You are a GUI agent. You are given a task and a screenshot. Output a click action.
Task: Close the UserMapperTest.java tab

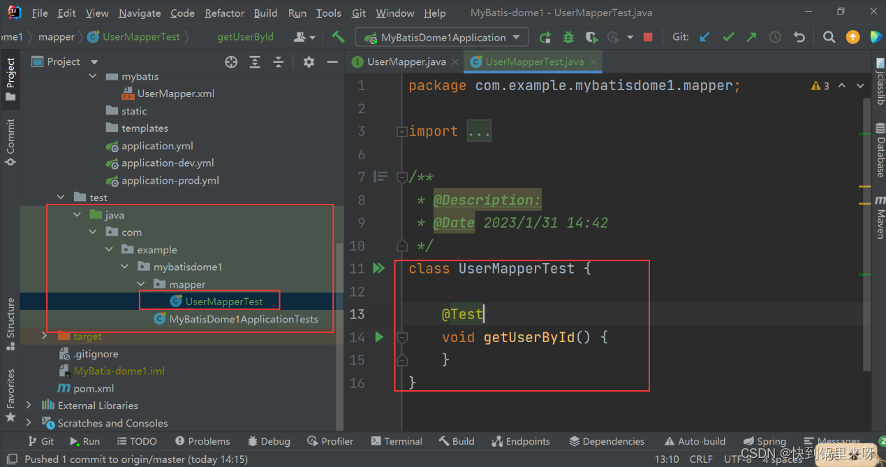point(593,61)
